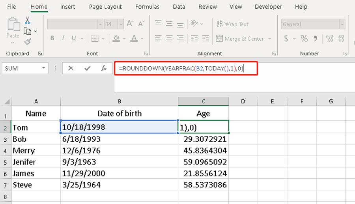Increase indent
The width and height of the screenshot is (355, 204).
pyautogui.click(x=206, y=38)
